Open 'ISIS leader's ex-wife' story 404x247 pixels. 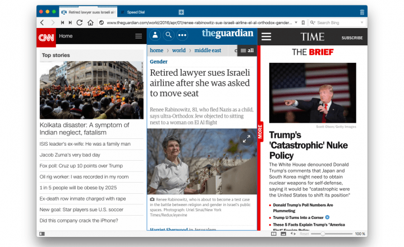85,144
